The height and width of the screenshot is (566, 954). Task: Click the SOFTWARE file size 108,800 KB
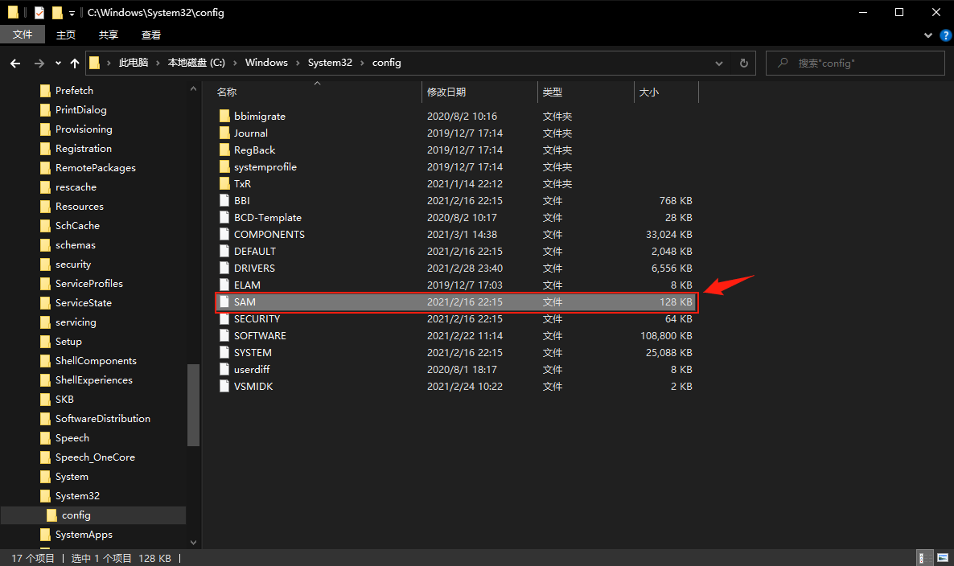pyautogui.click(x=666, y=335)
